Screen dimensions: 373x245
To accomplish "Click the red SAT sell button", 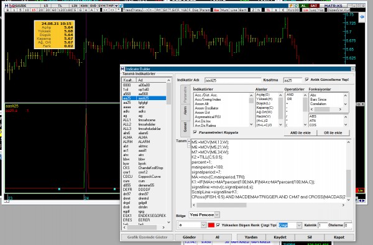I will click(x=313, y=6).
